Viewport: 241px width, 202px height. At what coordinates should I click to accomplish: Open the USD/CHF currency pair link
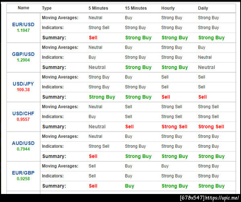click(x=23, y=114)
